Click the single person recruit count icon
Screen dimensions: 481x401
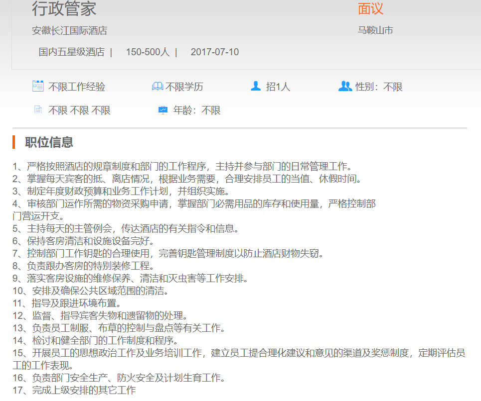pos(256,86)
